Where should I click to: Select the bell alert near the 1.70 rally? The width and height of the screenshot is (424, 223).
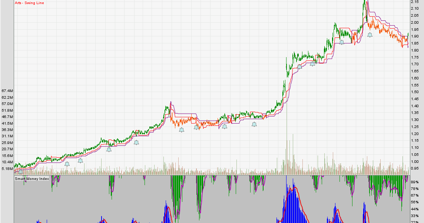312,63
